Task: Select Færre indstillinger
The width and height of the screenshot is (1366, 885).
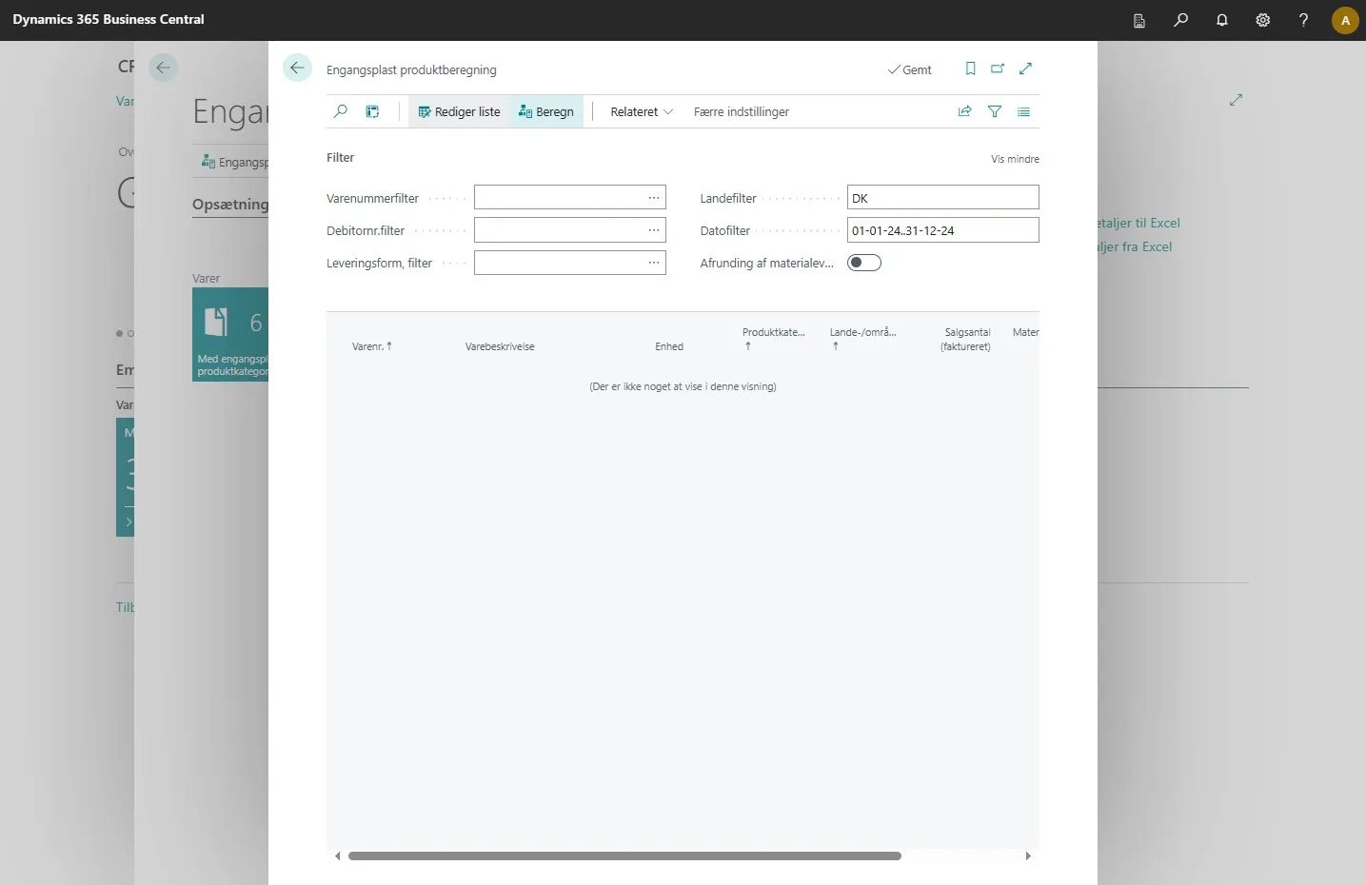Action: click(742, 111)
